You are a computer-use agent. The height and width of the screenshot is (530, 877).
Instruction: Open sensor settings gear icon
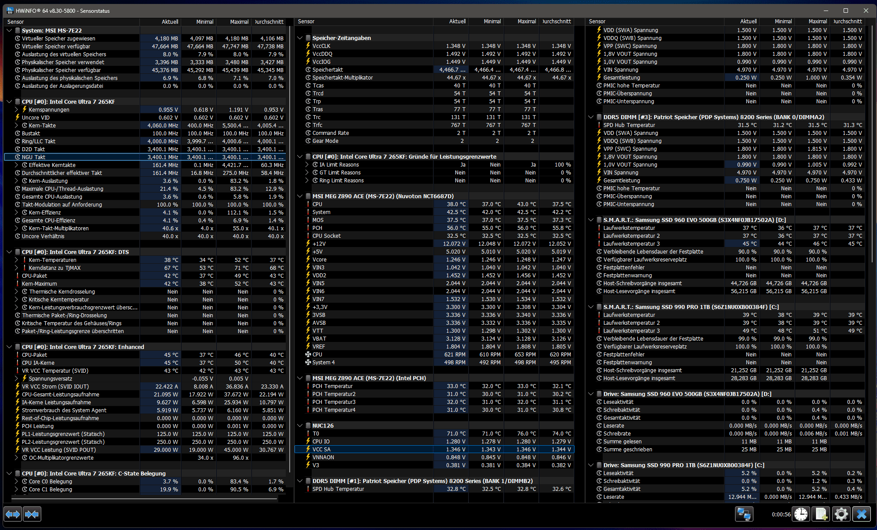coord(841,514)
